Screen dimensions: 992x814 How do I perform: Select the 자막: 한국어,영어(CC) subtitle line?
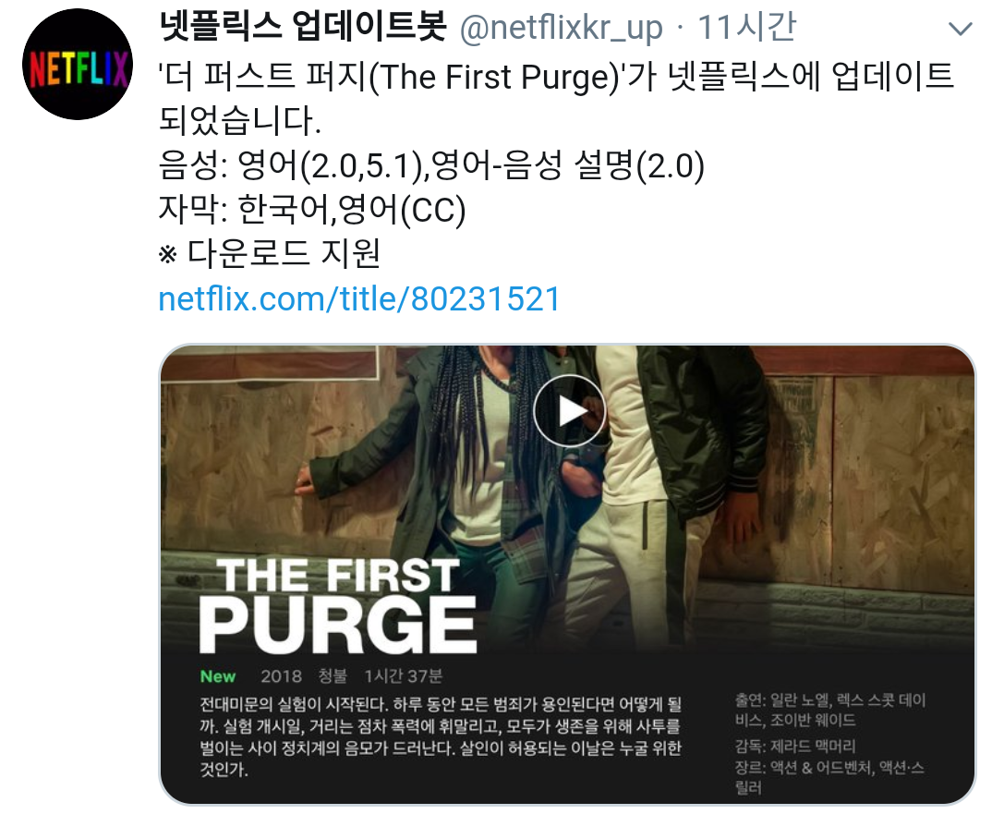click(311, 210)
